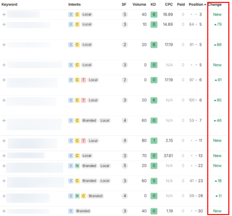The height and width of the screenshot is (216, 232).
Task: Sort the table by the Volume column header
Action: (x=139, y=4)
